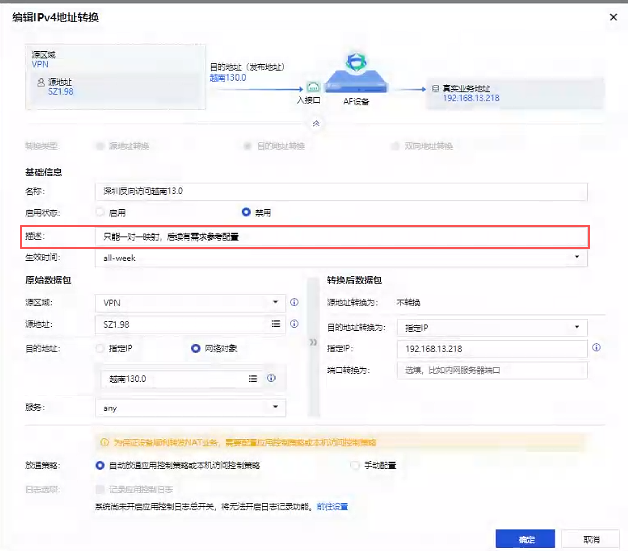Click SZ1.98 link in the diagram
The width and height of the screenshot is (628, 551).
(61, 91)
